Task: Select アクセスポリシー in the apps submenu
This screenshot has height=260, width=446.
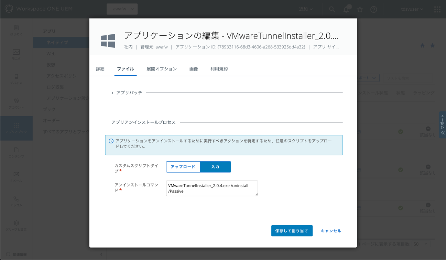Action: click(64, 76)
